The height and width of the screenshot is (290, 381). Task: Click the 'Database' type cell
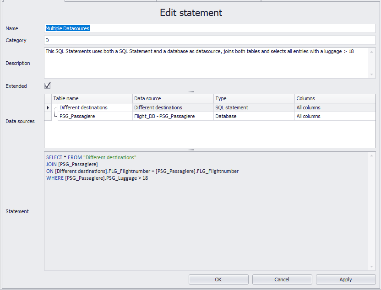[254, 116]
